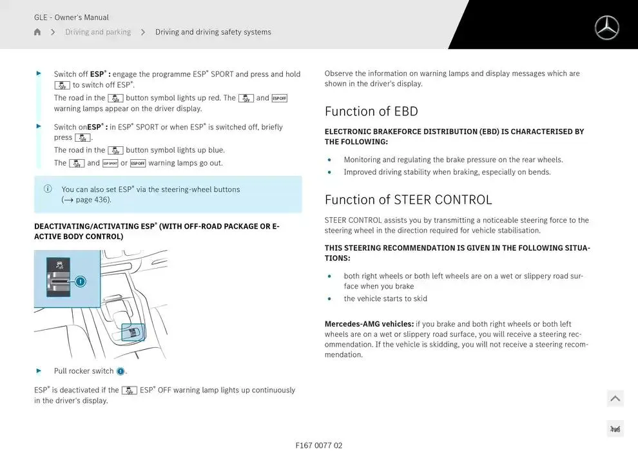Click the home icon in the breadcrumb
Screen dimensions: 638x451
coord(37,32)
